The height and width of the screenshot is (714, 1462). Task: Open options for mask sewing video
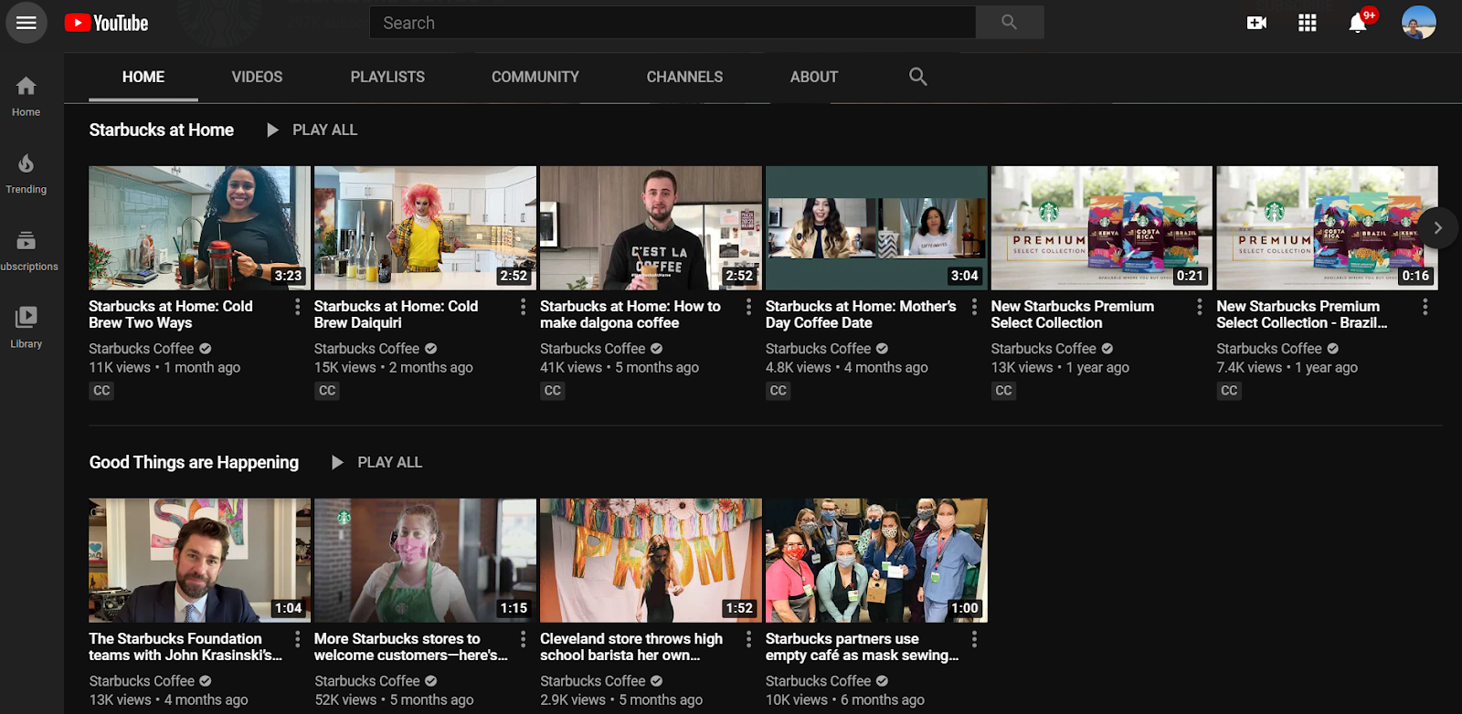pos(974,639)
